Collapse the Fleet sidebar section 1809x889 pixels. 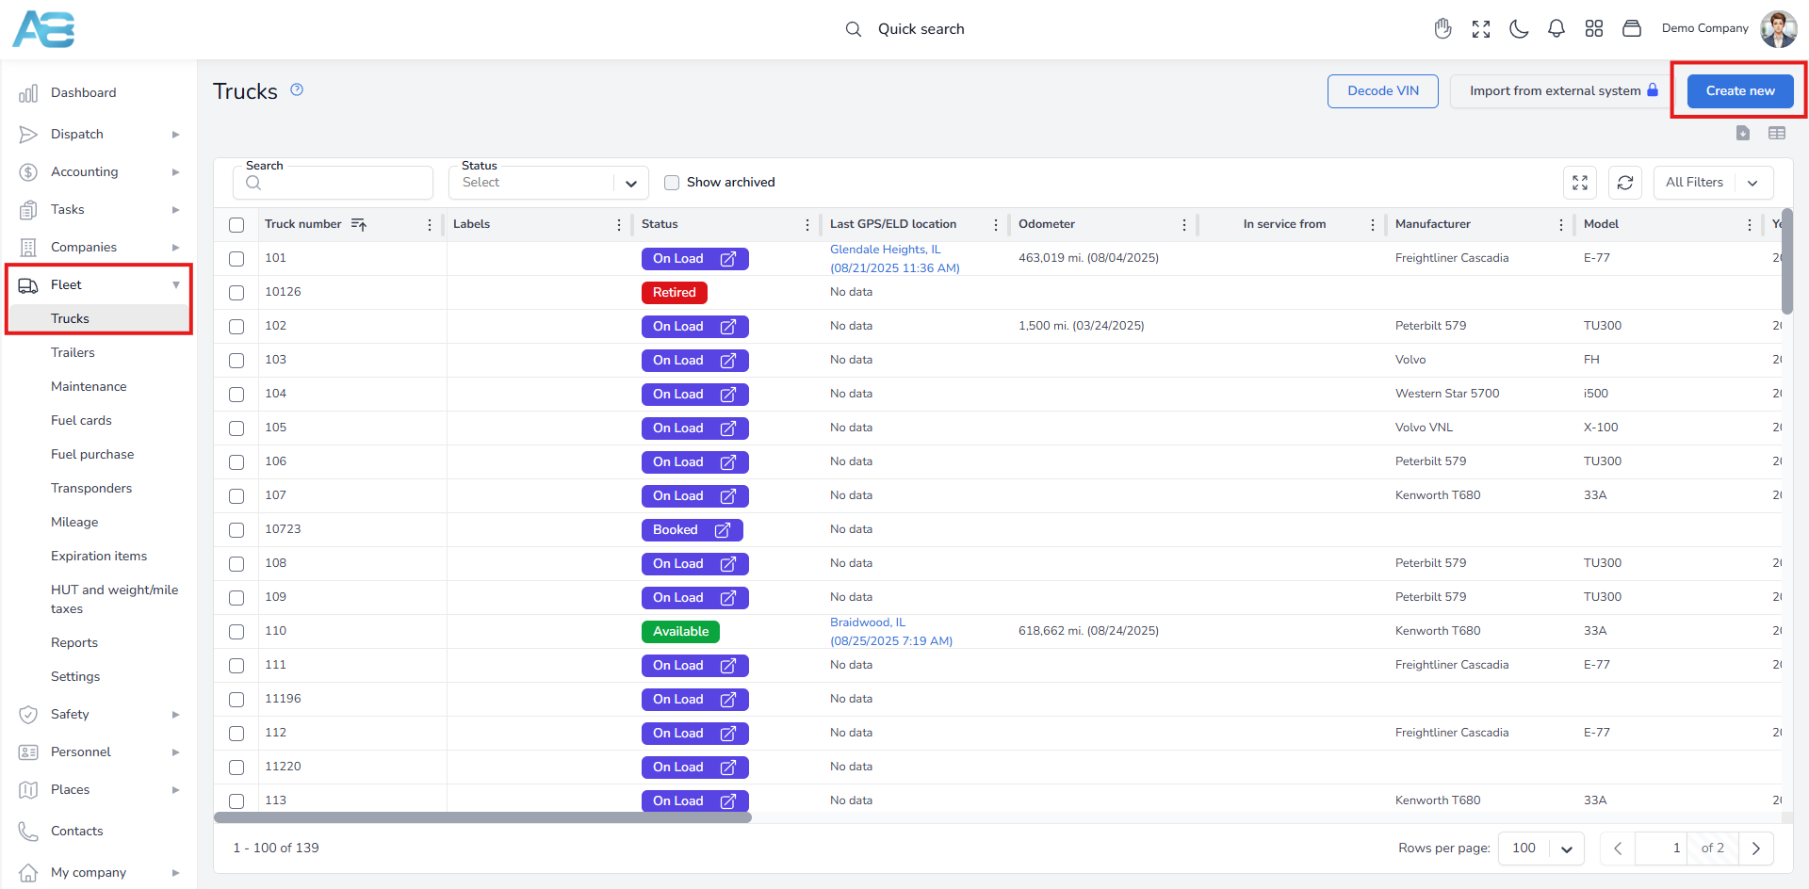coord(99,285)
